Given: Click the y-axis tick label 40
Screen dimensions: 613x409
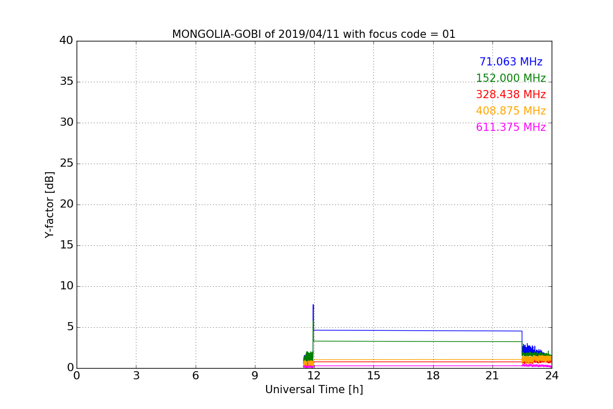Looking at the screenshot, I should tap(66, 41).
